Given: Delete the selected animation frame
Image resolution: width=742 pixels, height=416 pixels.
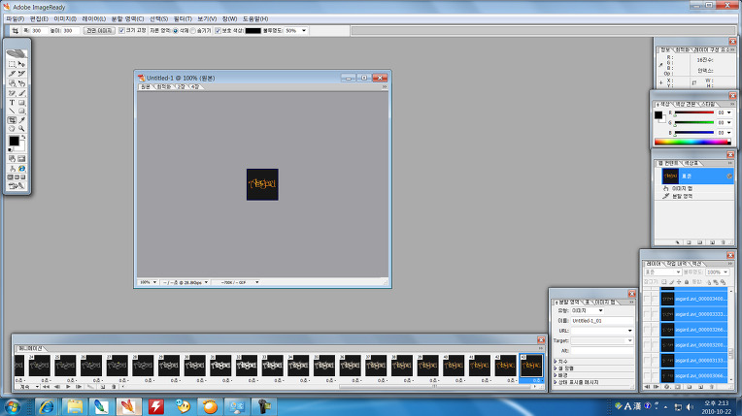Looking at the screenshot, I should click(114, 387).
